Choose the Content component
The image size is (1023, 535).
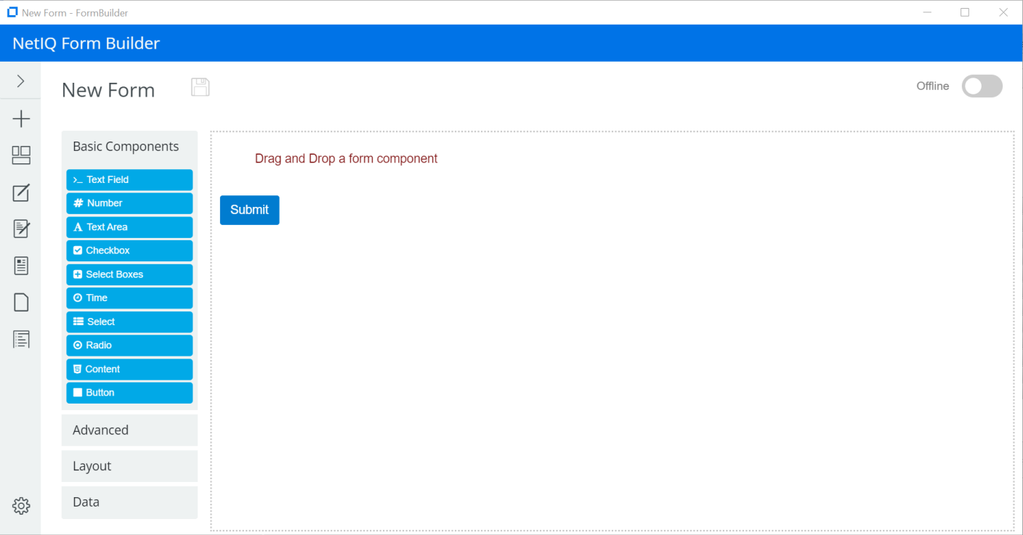pyautogui.click(x=129, y=369)
